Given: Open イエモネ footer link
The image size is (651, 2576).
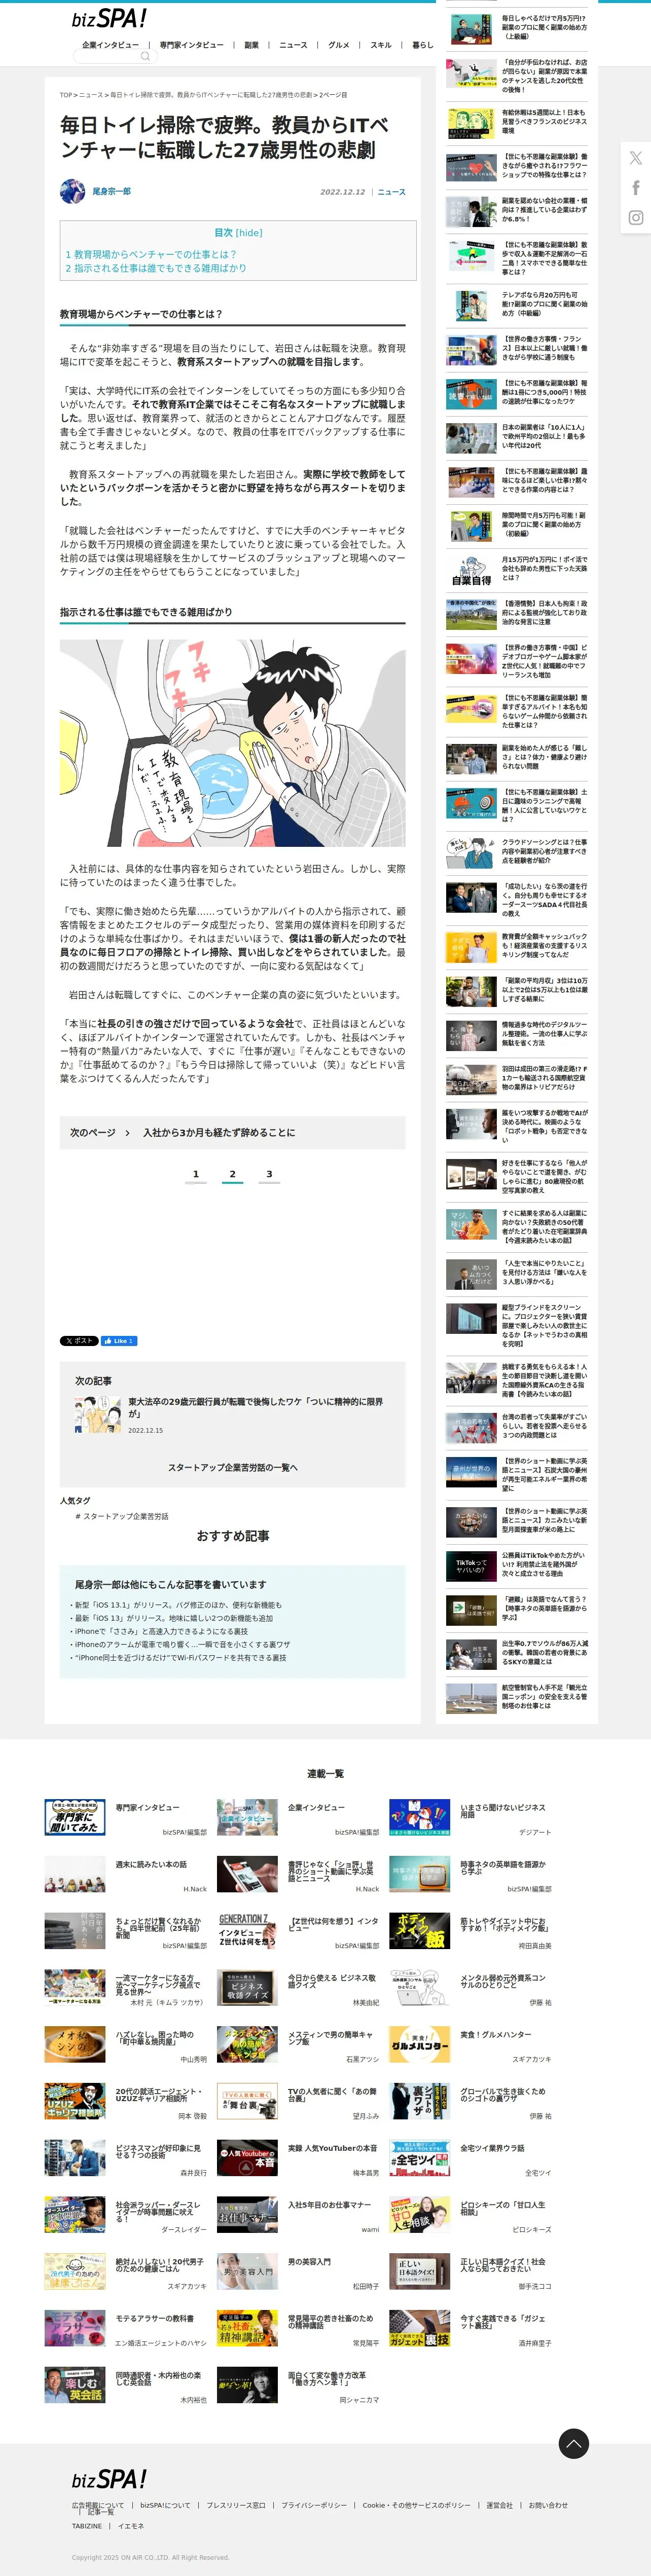Looking at the screenshot, I should 131,2526.
